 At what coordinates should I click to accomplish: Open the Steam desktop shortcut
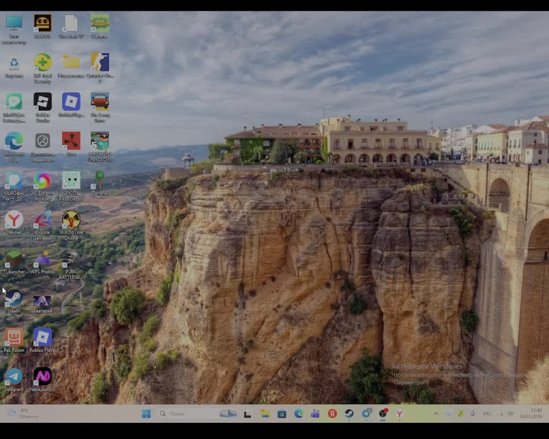(14, 301)
